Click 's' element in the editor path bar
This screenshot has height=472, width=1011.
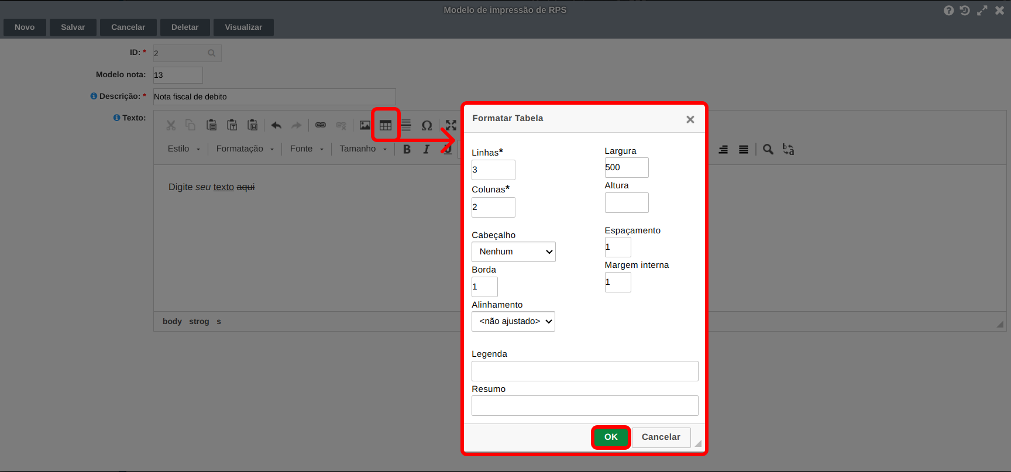click(x=219, y=322)
